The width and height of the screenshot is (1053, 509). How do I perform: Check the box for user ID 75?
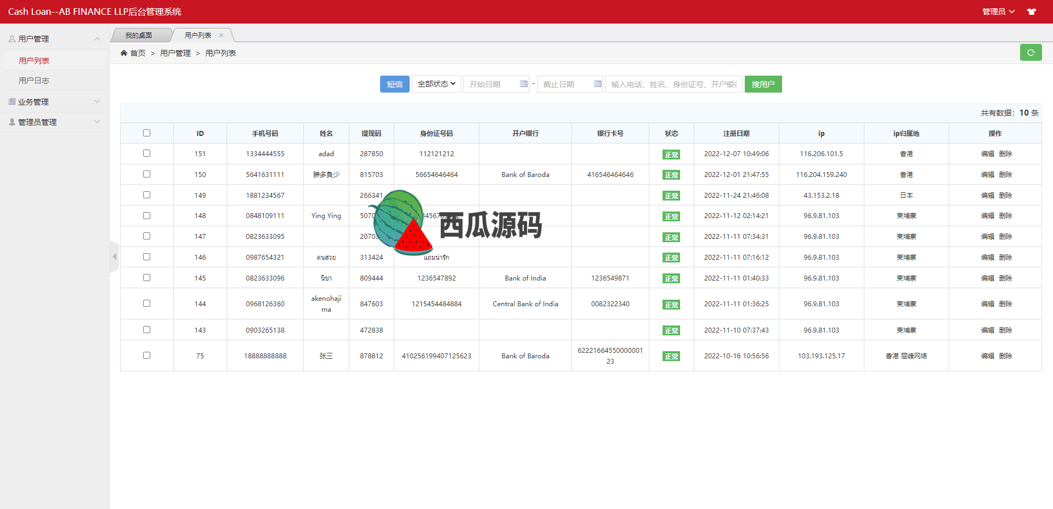[146, 355]
